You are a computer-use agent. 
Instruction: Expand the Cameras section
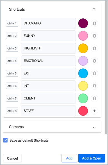pos(94,127)
